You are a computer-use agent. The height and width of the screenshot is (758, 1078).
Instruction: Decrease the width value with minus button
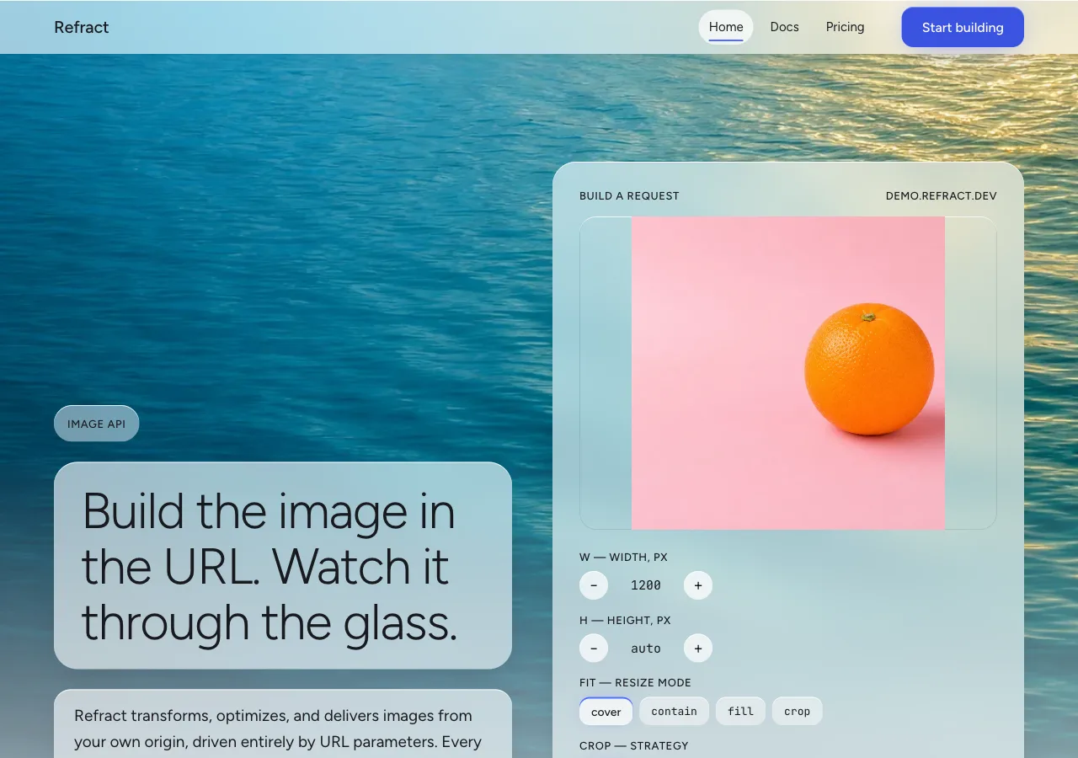[594, 585]
